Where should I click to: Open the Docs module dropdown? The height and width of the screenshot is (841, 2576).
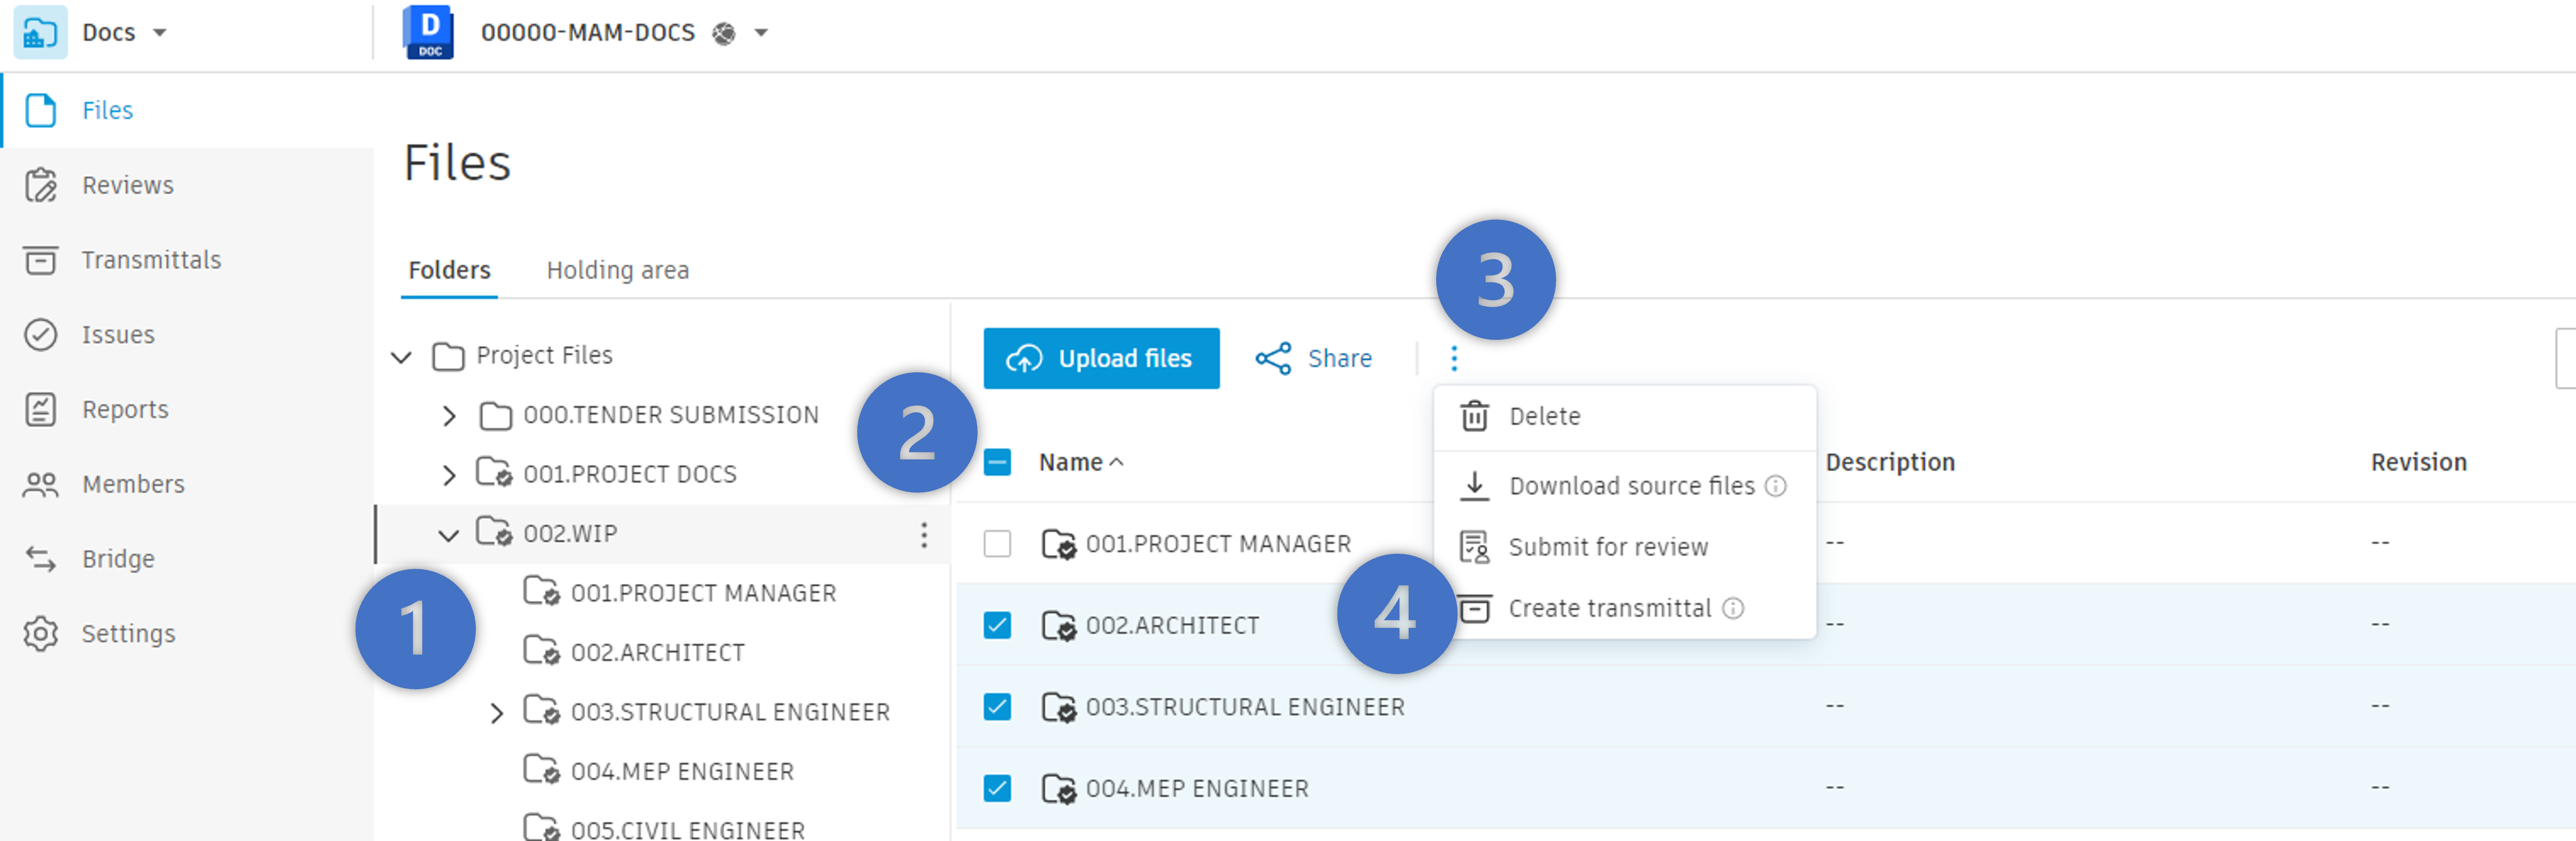pos(160,31)
